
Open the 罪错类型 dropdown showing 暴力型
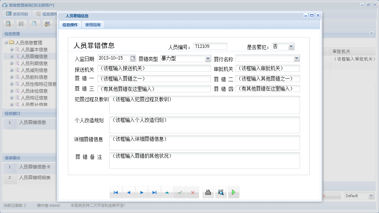pos(208,58)
